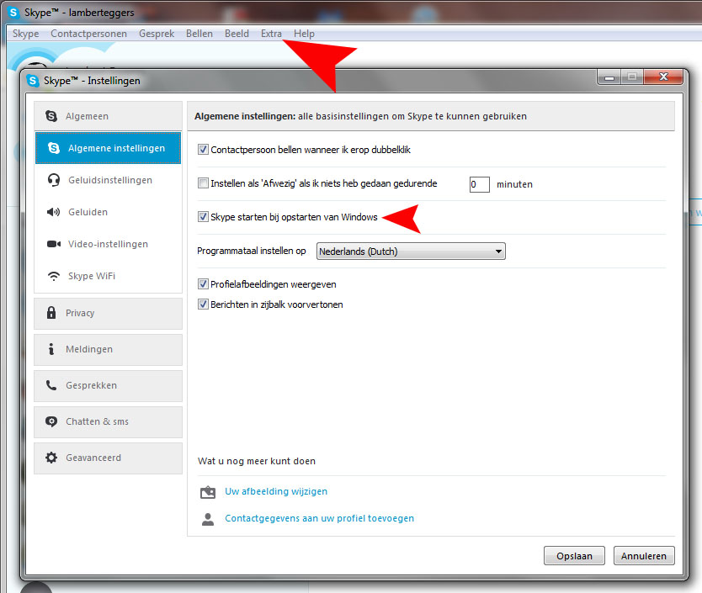
Task: Click the padlock icon of Privacy
Action: [x=51, y=312]
